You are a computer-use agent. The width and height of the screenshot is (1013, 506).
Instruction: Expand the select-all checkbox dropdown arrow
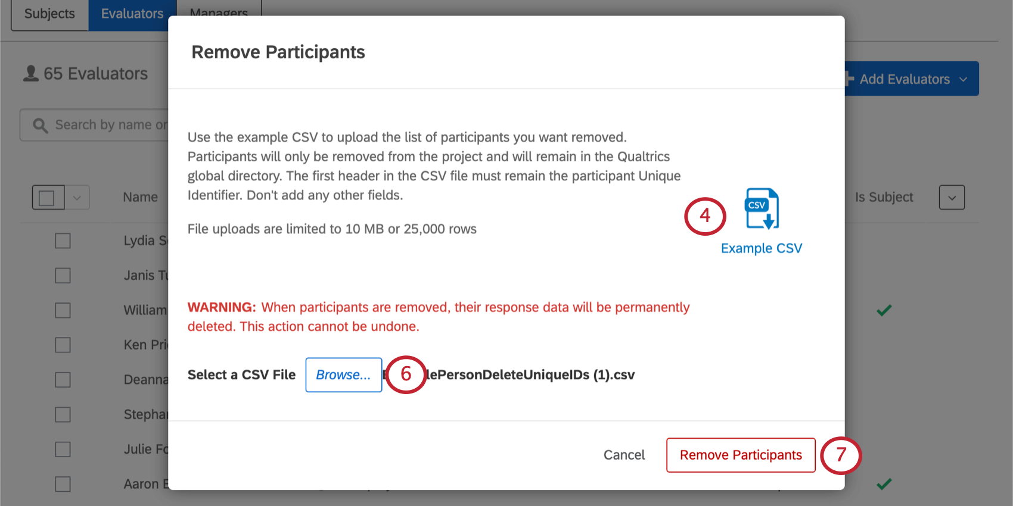(76, 197)
